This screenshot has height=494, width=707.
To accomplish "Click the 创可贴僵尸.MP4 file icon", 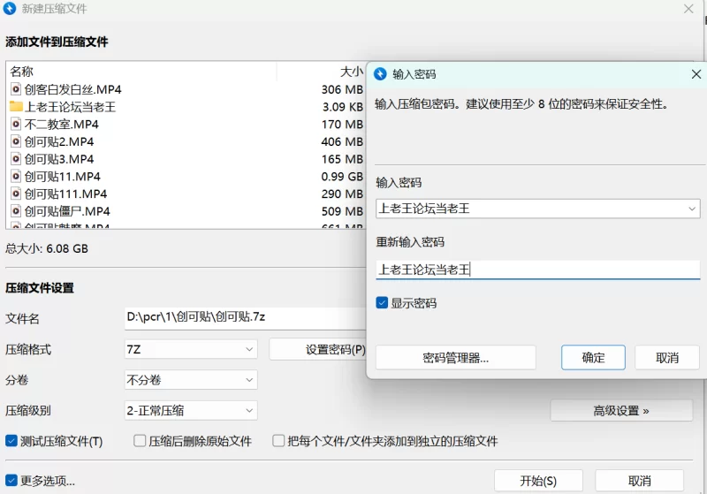I will click(16, 211).
